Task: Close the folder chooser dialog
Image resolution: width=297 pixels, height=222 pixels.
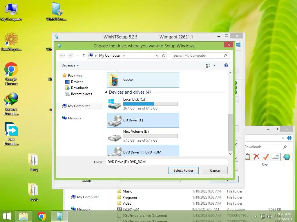Action: [x=229, y=45]
